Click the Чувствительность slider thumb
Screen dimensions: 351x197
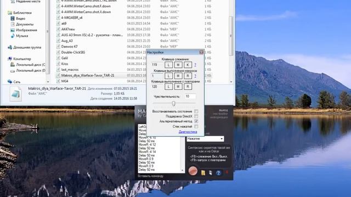pos(173,103)
